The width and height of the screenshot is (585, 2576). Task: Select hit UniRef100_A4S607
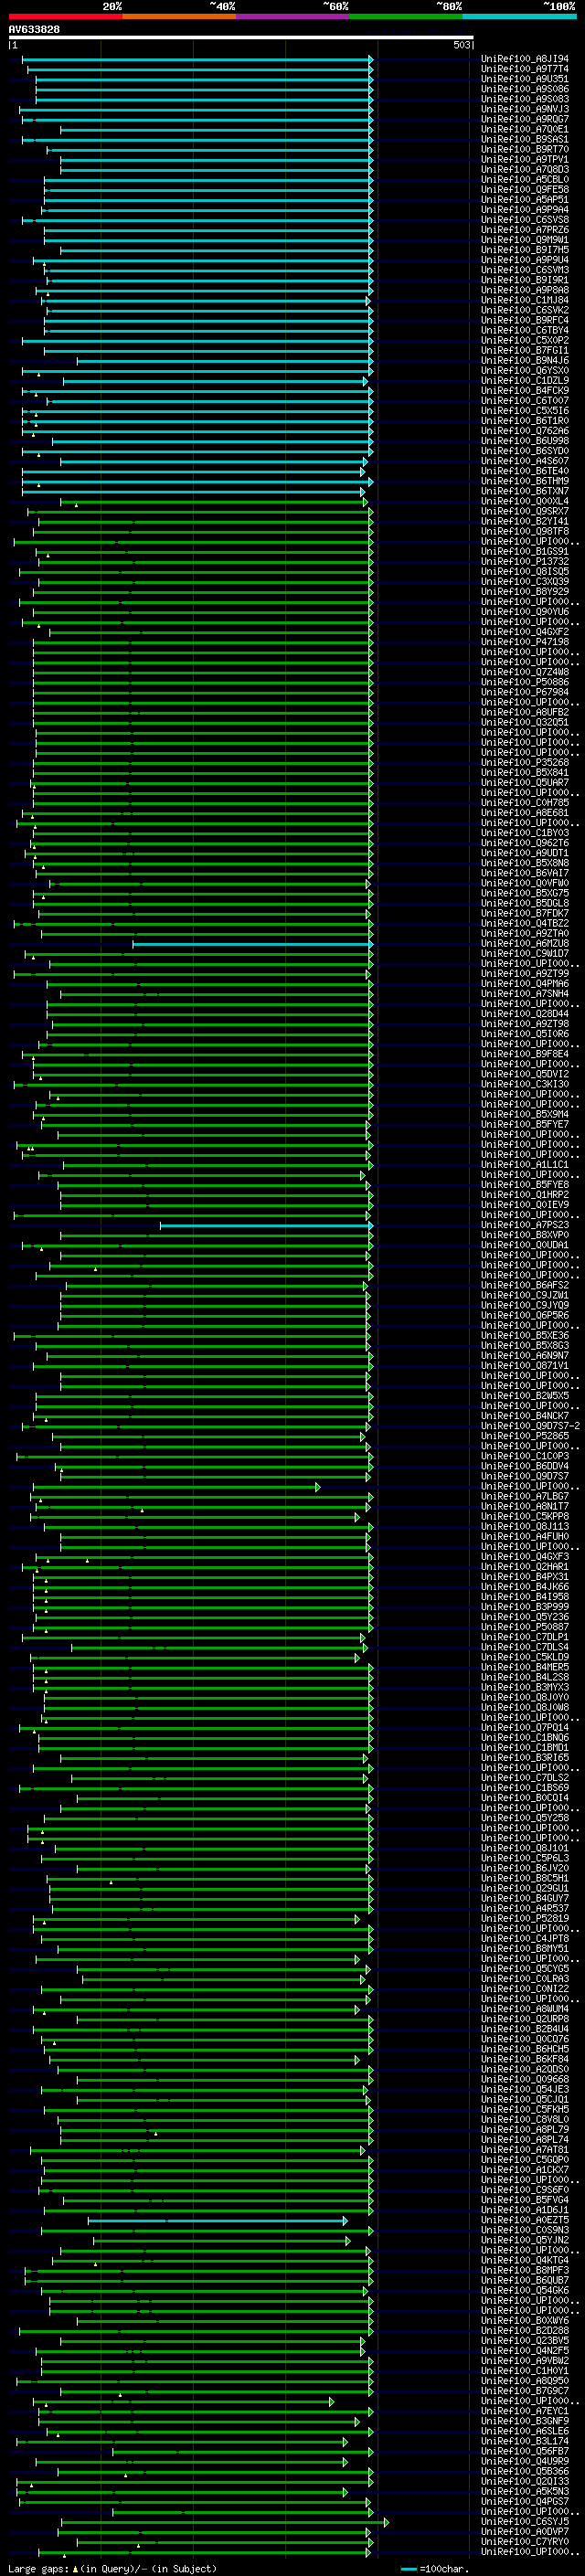point(525,461)
